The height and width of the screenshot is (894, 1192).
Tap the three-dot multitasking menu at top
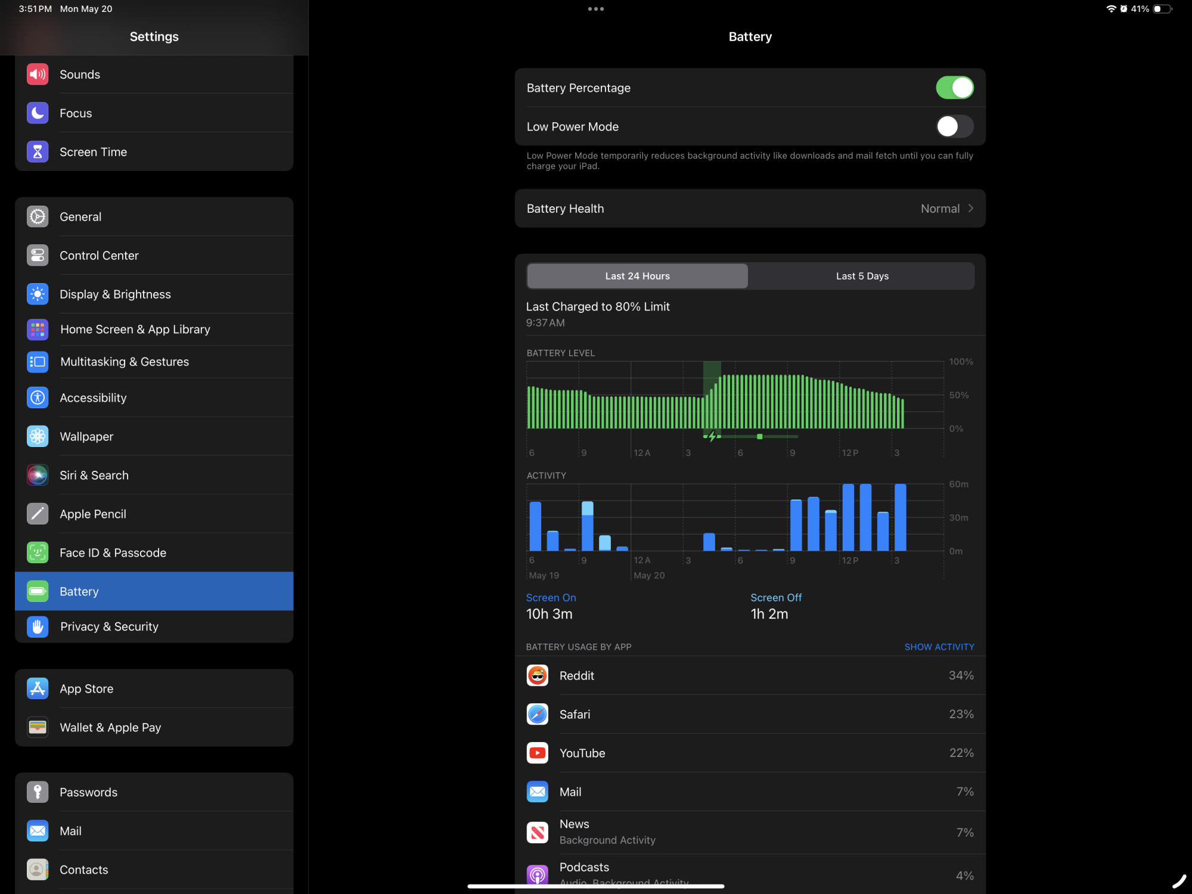[x=595, y=9]
